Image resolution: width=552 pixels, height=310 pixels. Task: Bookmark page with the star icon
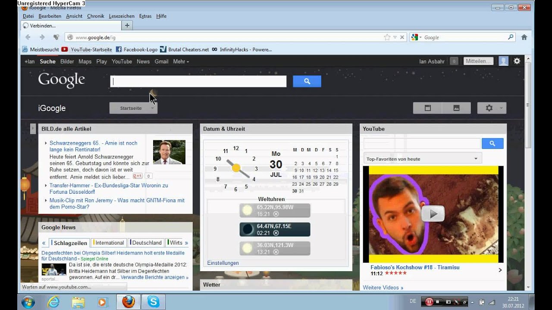pos(387,37)
